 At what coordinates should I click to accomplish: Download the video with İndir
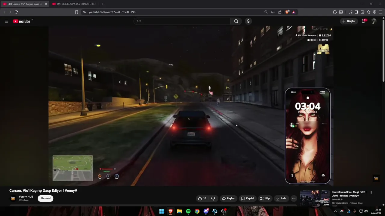[281, 198]
